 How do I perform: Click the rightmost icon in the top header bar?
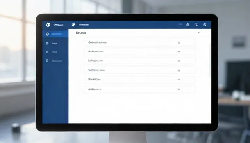205,24
